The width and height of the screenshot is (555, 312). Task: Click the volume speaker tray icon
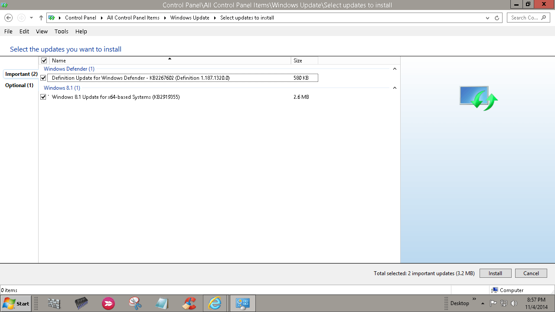[514, 303]
